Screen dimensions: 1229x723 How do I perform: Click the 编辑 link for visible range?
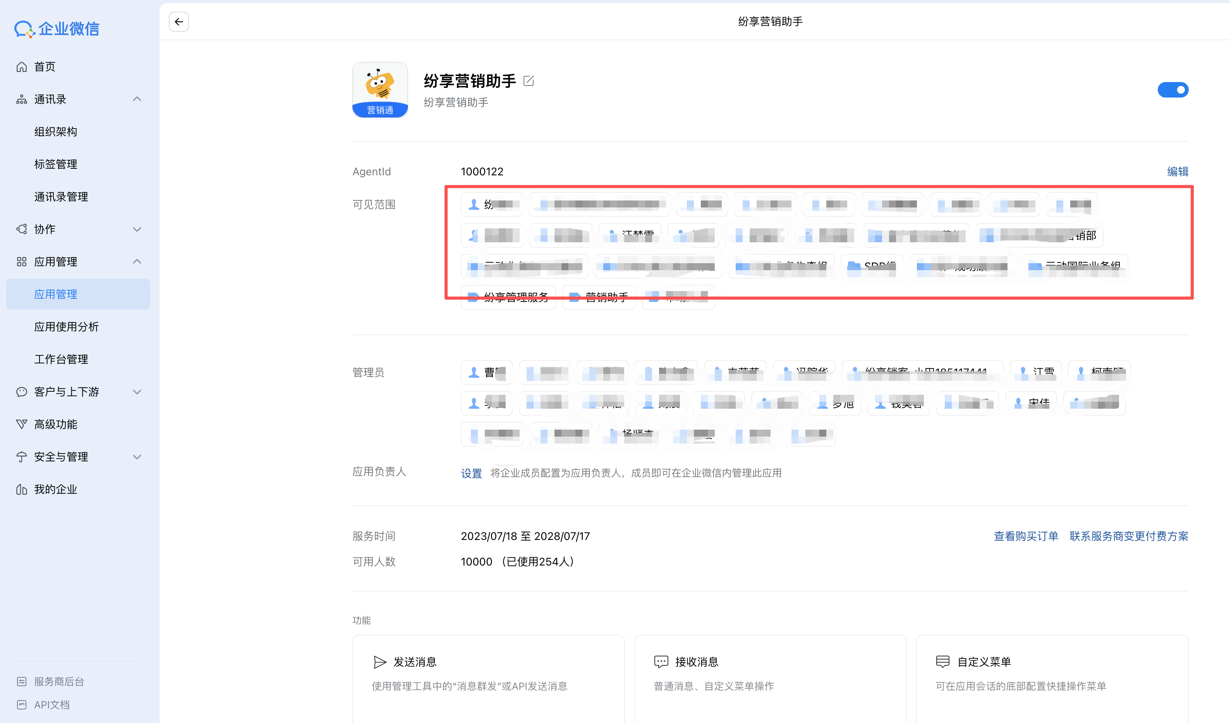1177,171
